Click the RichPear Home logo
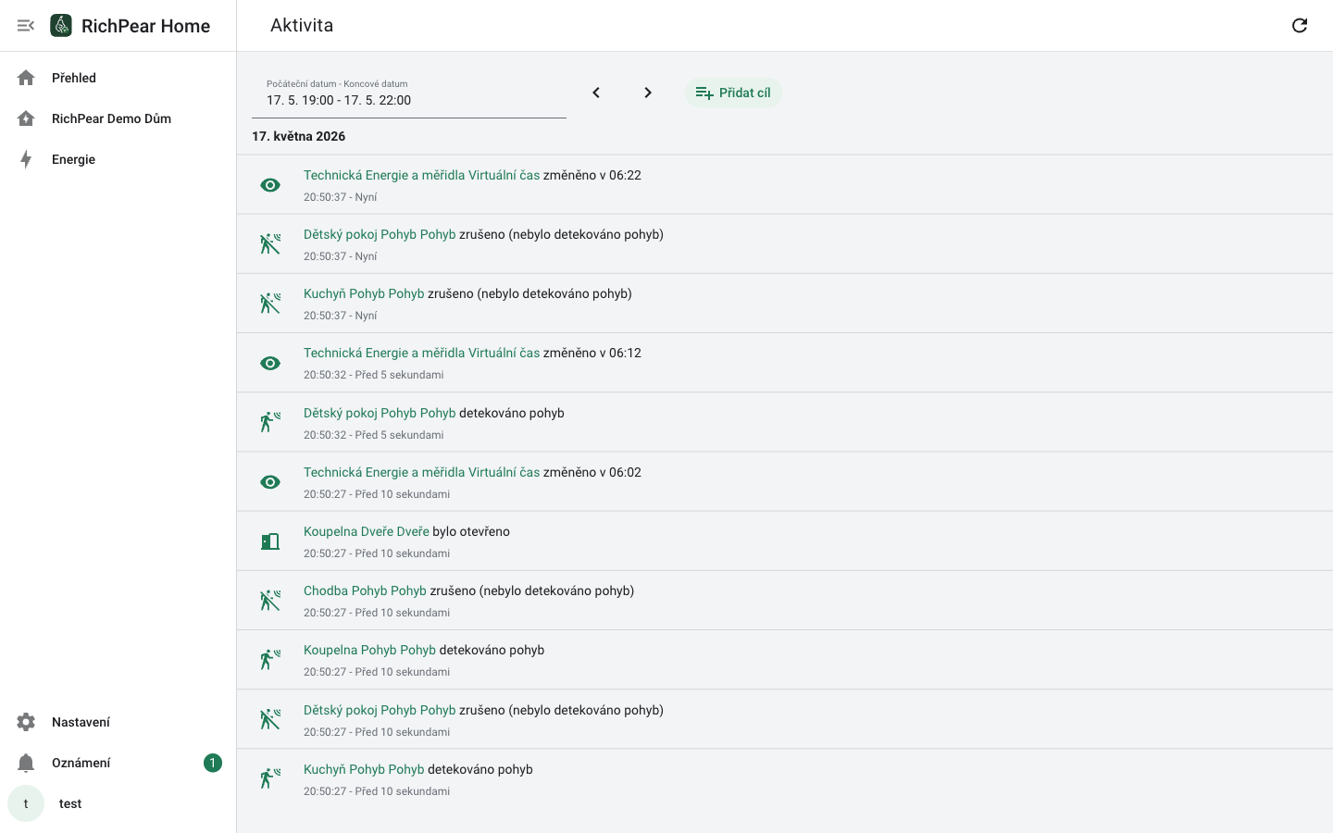This screenshot has height=833, width=1333. point(61,26)
